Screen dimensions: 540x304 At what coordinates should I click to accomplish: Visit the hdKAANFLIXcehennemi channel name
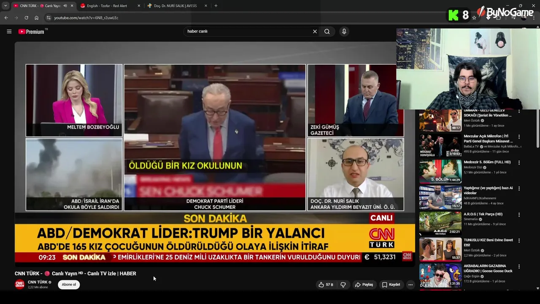coord(480,198)
